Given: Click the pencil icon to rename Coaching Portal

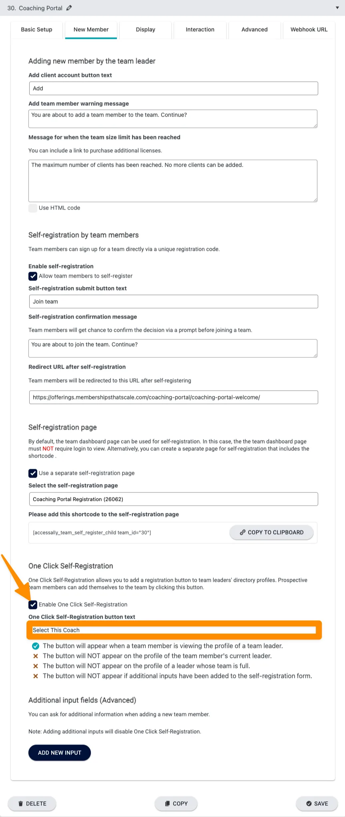Looking at the screenshot, I should (x=69, y=8).
